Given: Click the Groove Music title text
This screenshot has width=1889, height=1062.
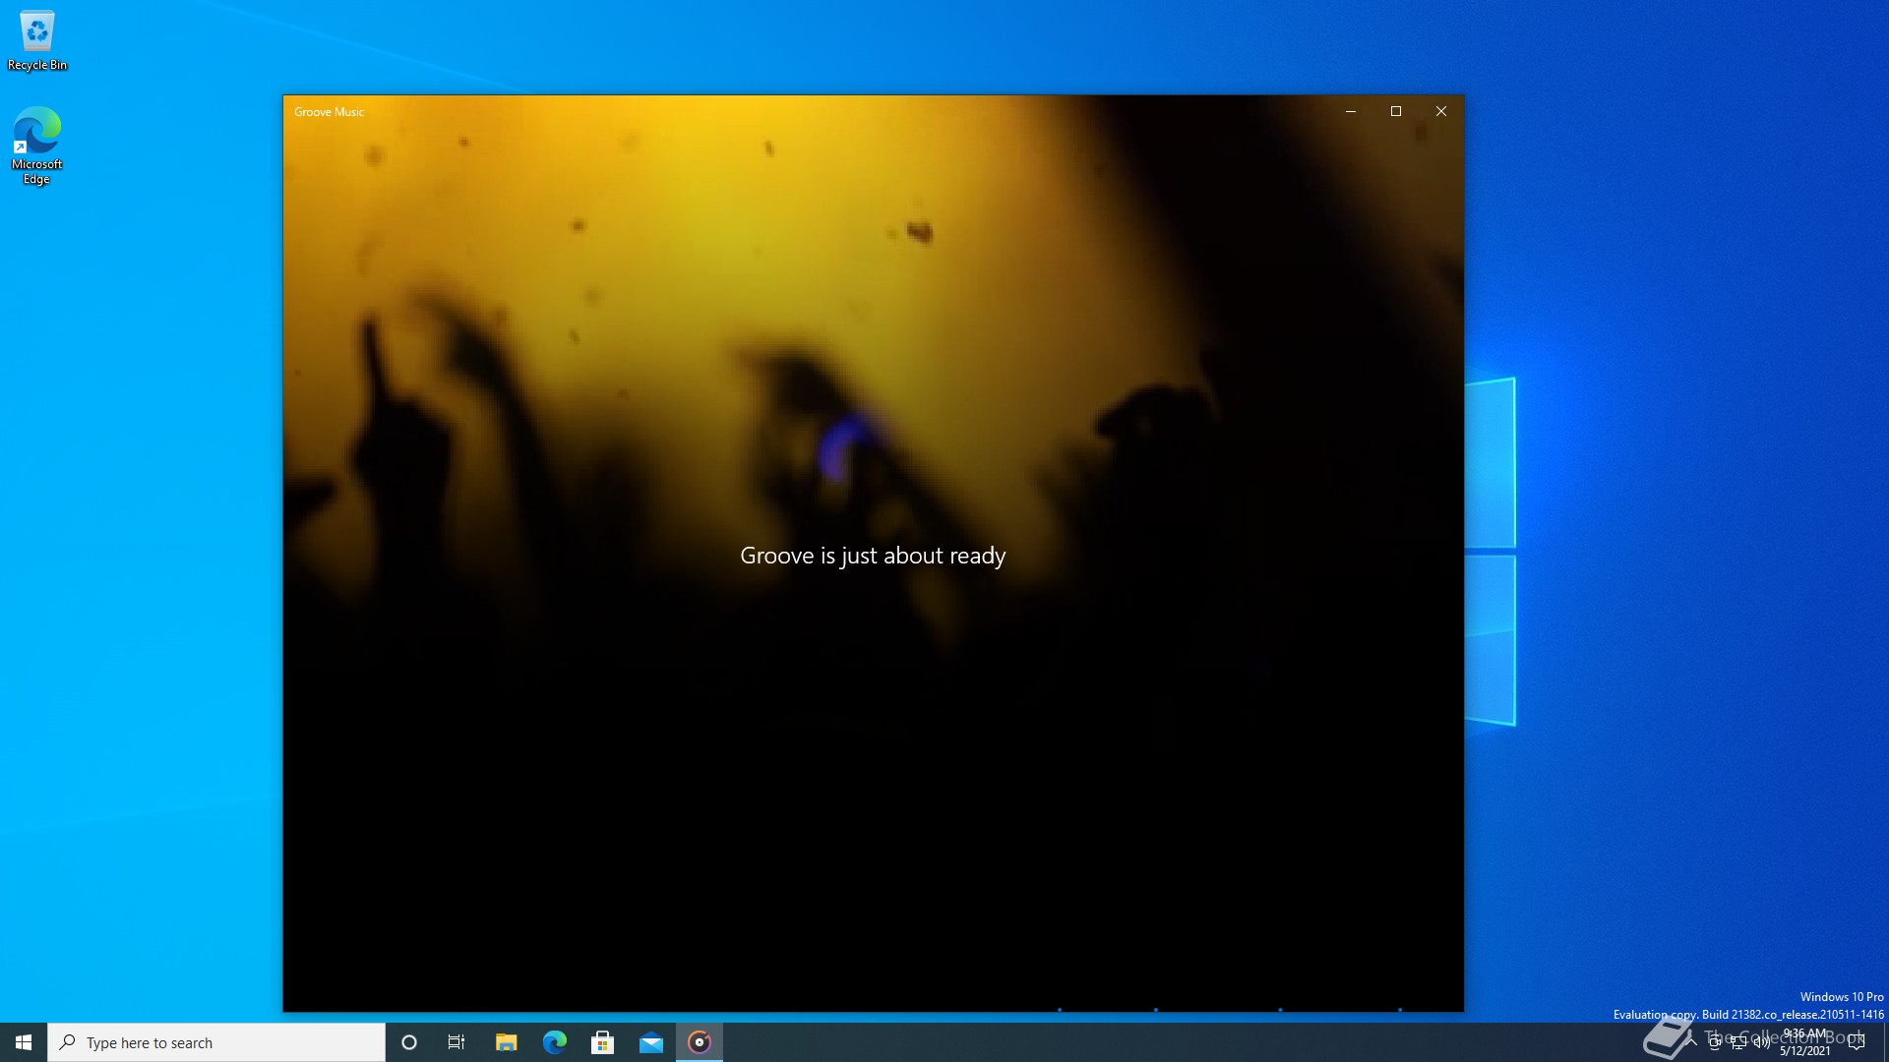Looking at the screenshot, I should (x=329, y=112).
